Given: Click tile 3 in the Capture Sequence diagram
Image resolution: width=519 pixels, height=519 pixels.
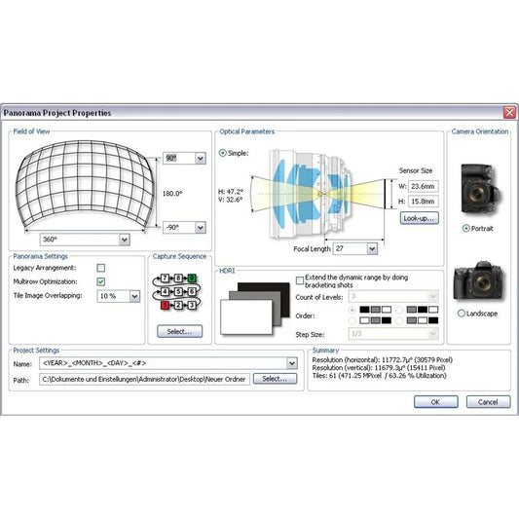Looking at the screenshot, I should point(192,305).
